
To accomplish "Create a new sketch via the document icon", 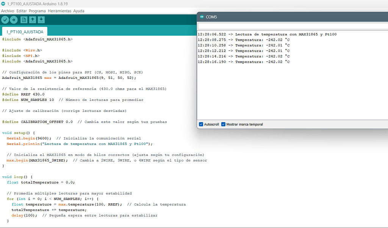I will click(x=23, y=20).
